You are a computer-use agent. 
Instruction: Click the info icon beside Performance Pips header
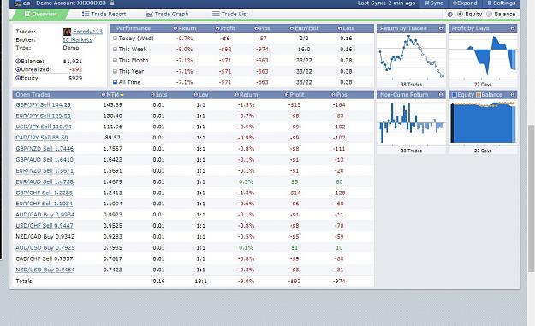click(x=256, y=28)
